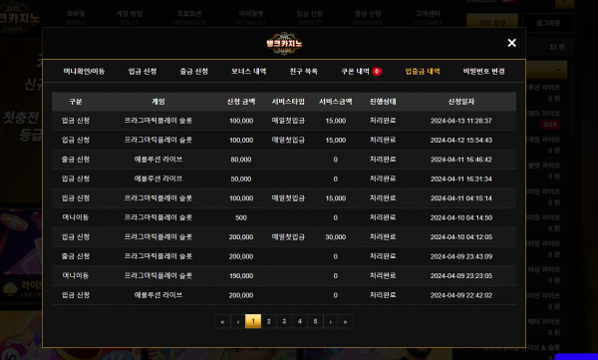Screen dimensions: 598x360
Task: Open the 보너스 내역 tab
Action: (x=248, y=72)
